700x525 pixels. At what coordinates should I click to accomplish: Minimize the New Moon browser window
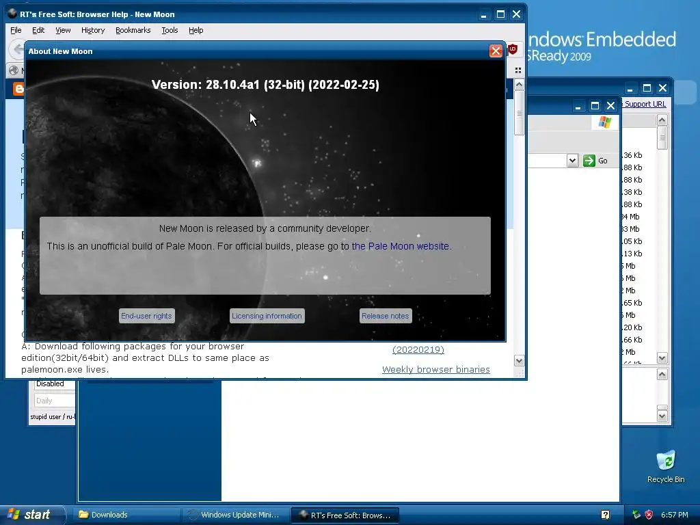(x=483, y=14)
